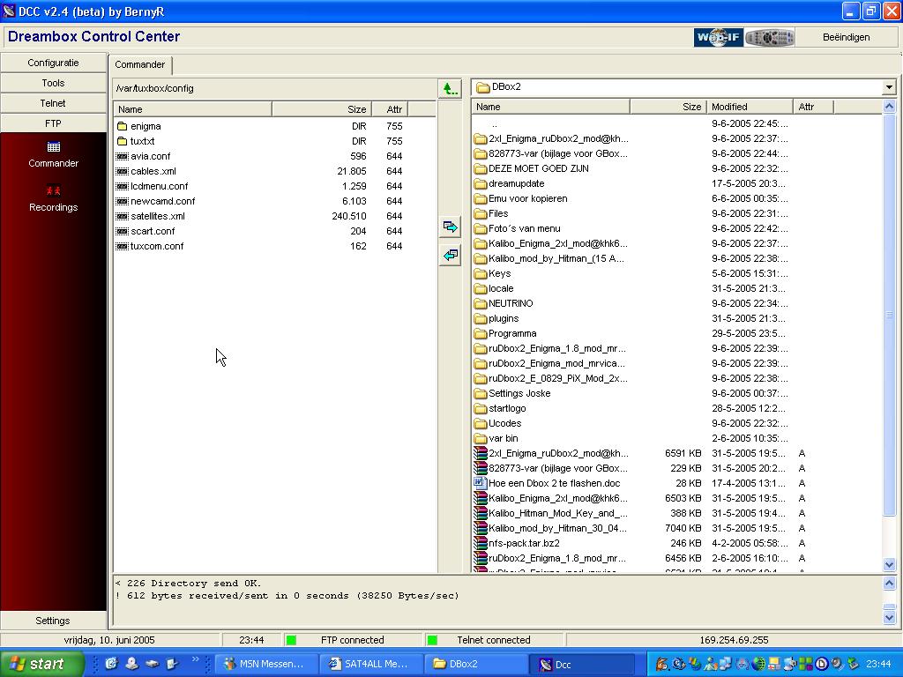Open the DBox2 folder dropdown
The height and width of the screenshot is (677, 903).
(889, 87)
